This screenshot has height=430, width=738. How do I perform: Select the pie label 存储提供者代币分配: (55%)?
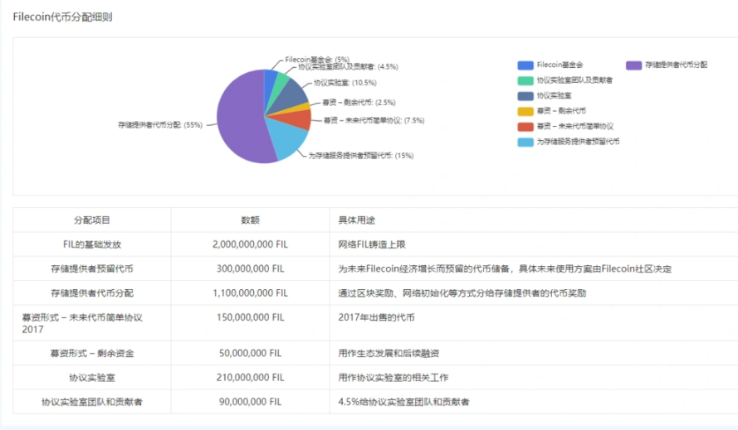pyautogui.click(x=160, y=125)
